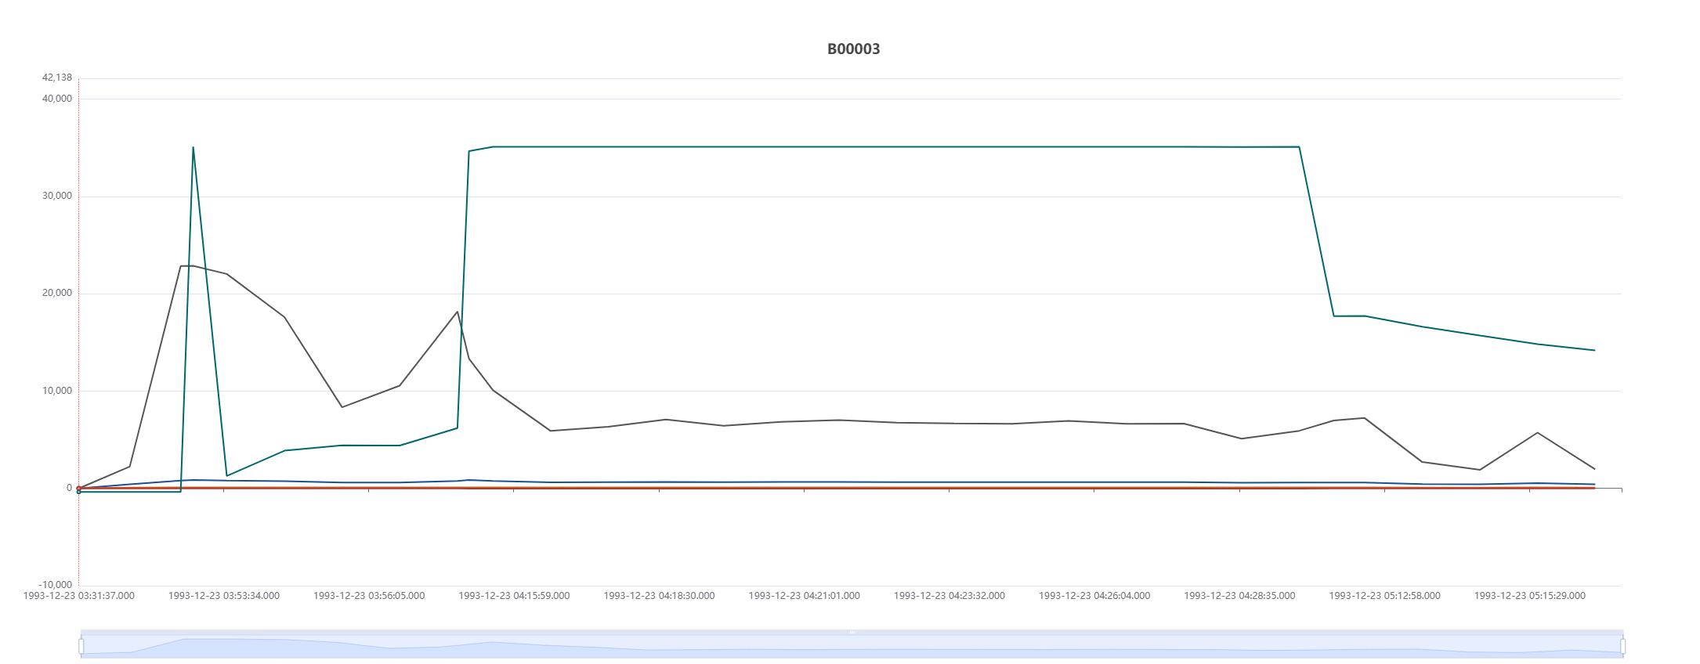The height and width of the screenshot is (664, 1700).
Task: Select x-axis label 1993-12-23 04:26:04.000
Action: tap(1094, 596)
